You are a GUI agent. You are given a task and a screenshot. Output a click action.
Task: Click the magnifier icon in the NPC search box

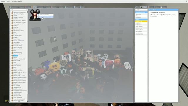coord(27,10)
